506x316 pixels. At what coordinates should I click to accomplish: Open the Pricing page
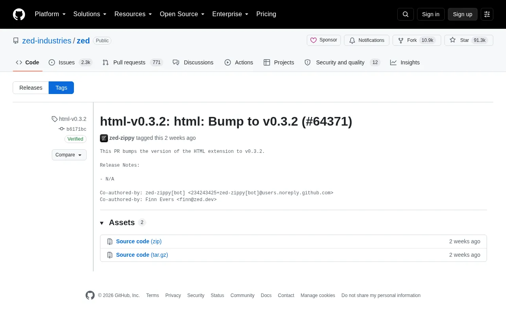pyautogui.click(x=266, y=14)
